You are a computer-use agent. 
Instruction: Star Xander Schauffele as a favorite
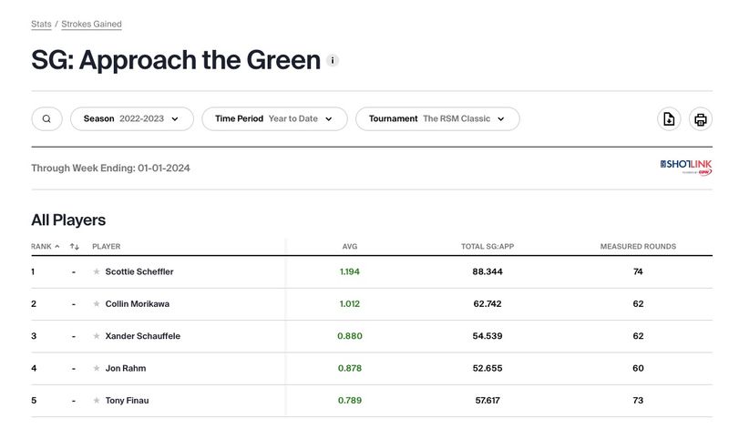(97, 336)
